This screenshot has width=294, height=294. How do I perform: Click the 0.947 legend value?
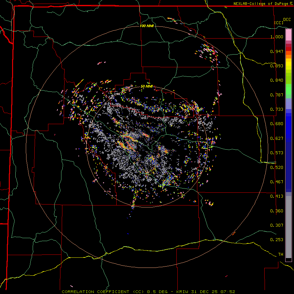click(x=277, y=51)
